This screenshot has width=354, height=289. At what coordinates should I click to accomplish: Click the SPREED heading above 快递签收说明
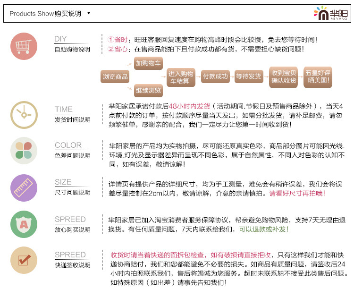[70, 255]
